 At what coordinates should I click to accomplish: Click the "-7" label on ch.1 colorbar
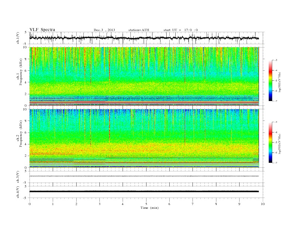(x=276, y=101)
